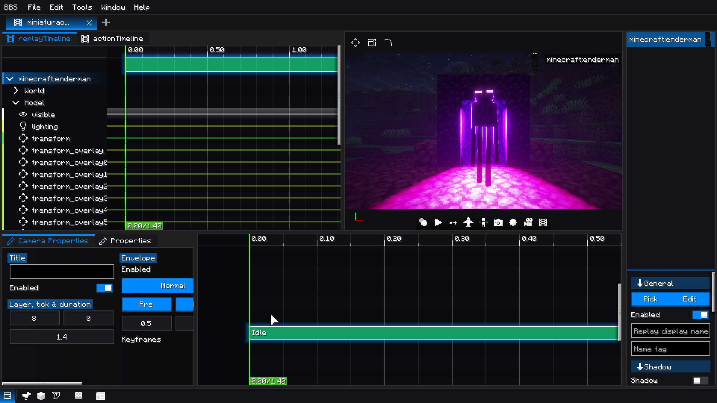Click the move gizmo icon above viewport
717x403 pixels.
coord(356,43)
